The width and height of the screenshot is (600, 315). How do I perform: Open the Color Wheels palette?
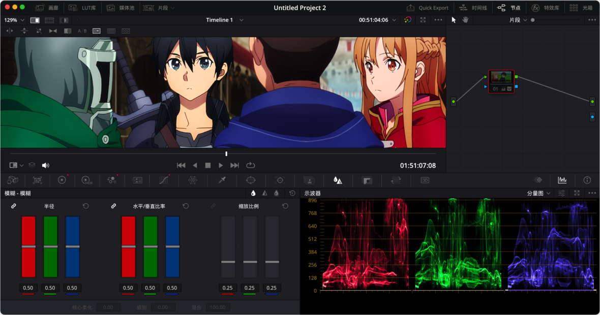[x=63, y=180]
